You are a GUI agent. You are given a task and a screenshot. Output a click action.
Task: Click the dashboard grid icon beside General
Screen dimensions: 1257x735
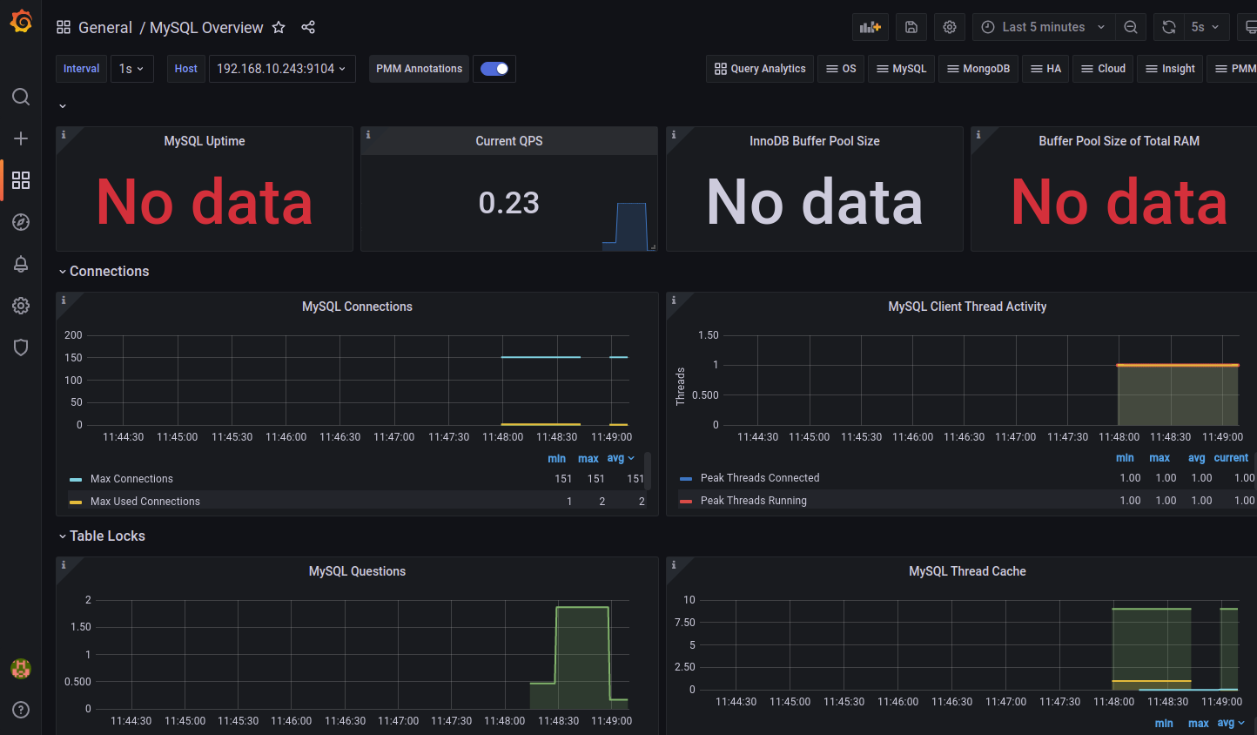(x=64, y=27)
